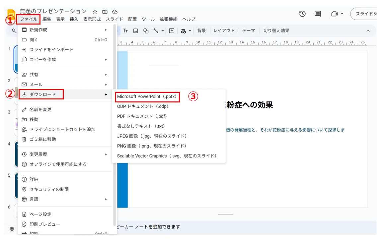Click the input tools あ icon
Screen dimensions: 388x241
click(x=183, y=31)
